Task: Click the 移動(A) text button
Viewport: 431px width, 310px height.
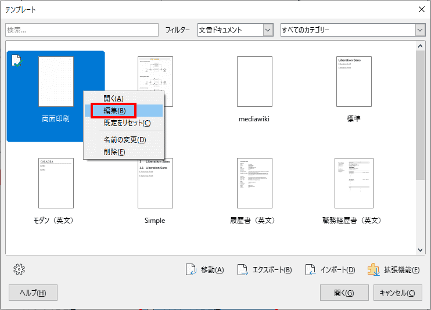Action: (212, 270)
